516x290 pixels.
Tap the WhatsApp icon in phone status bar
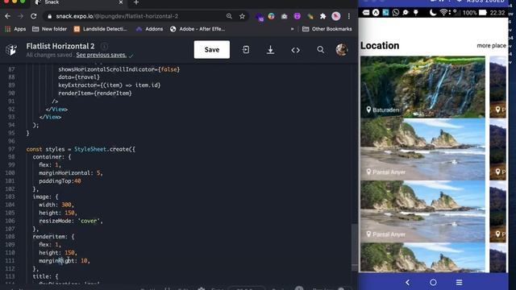(x=396, y=13)
